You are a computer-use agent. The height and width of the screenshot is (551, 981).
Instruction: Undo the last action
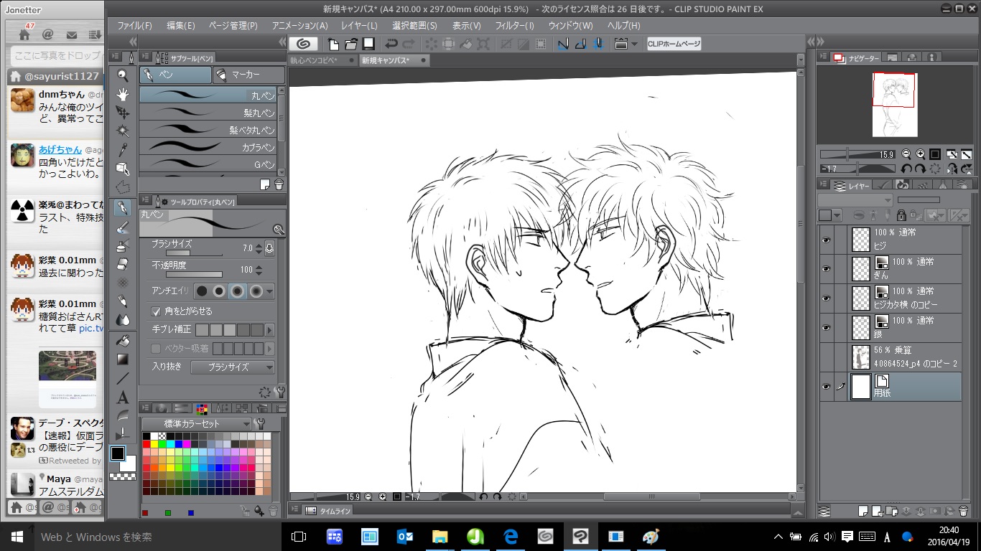pyautogui.click(x=392, y=44)
